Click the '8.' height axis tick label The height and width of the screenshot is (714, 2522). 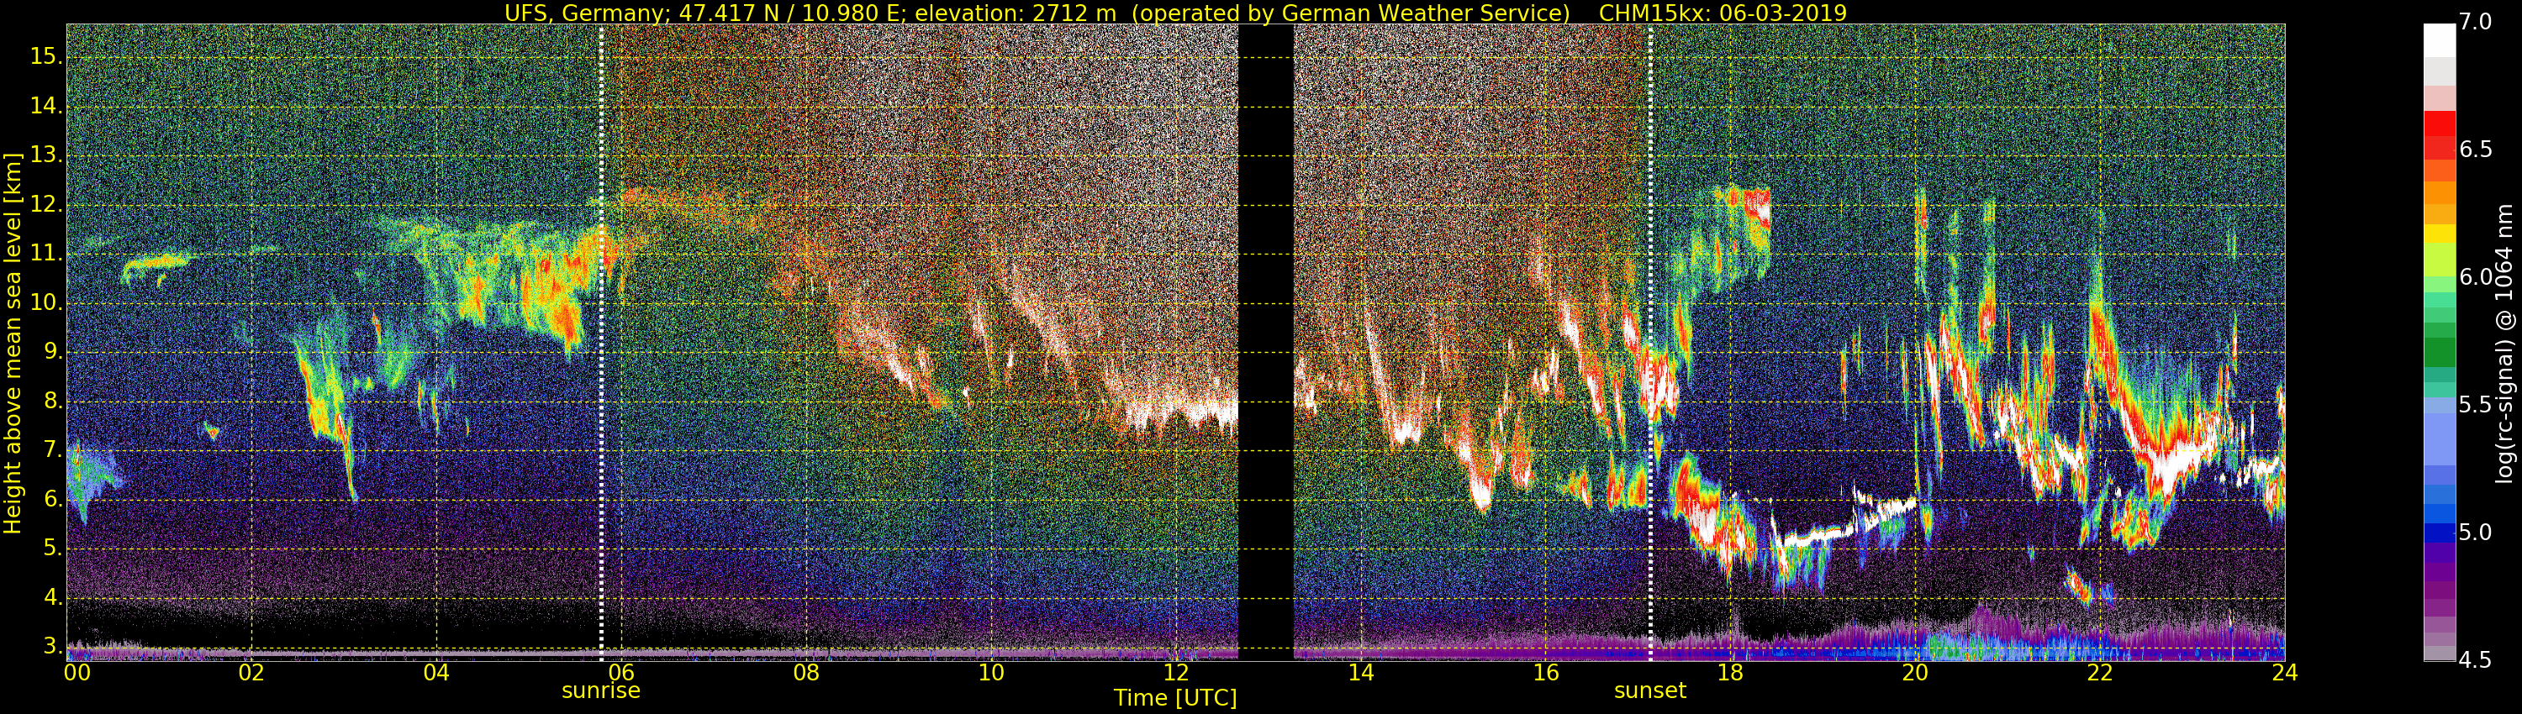pos(52,401)
